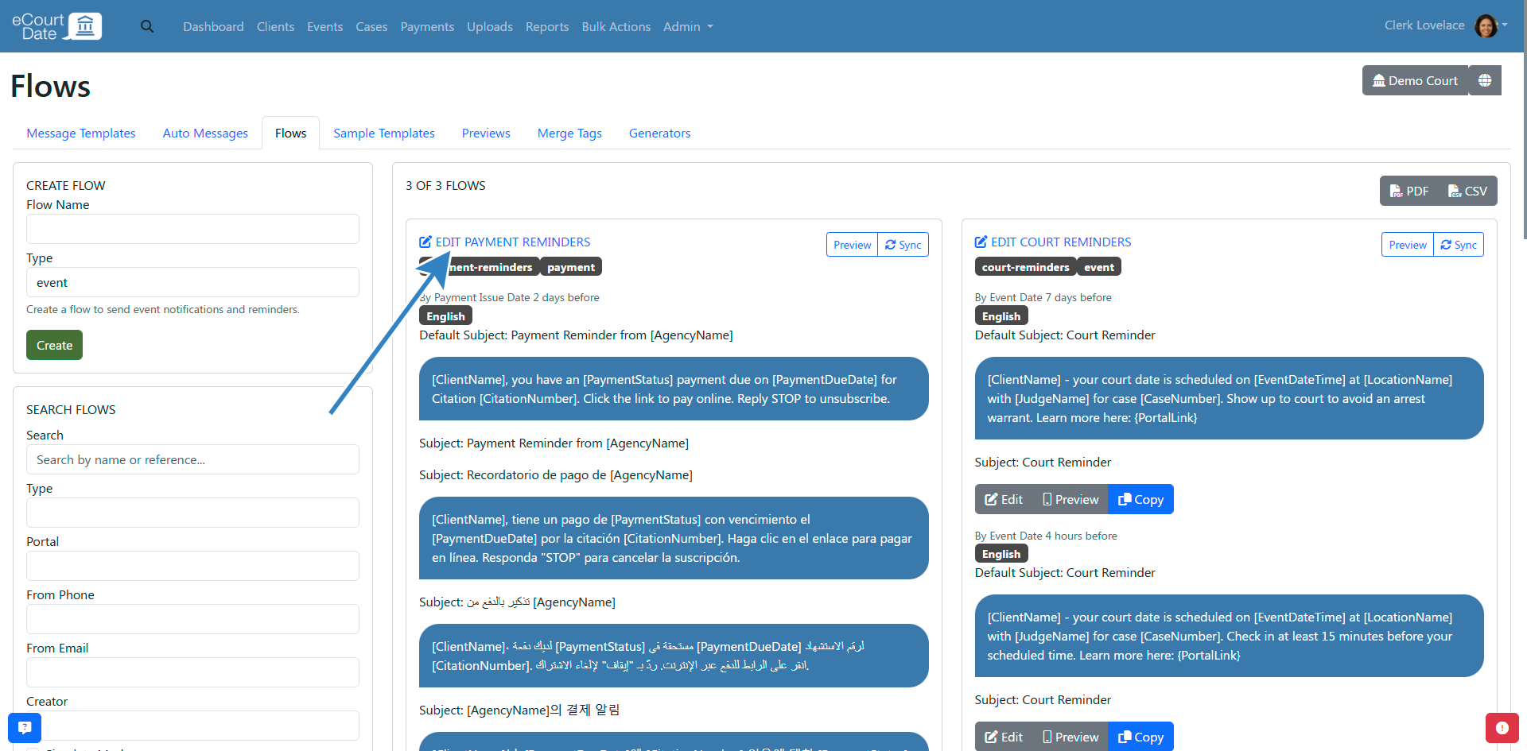Viewport: 1527px width, 751px height.
Task: Click English badge under Payment Issue Date
Action: click(445, 316)
